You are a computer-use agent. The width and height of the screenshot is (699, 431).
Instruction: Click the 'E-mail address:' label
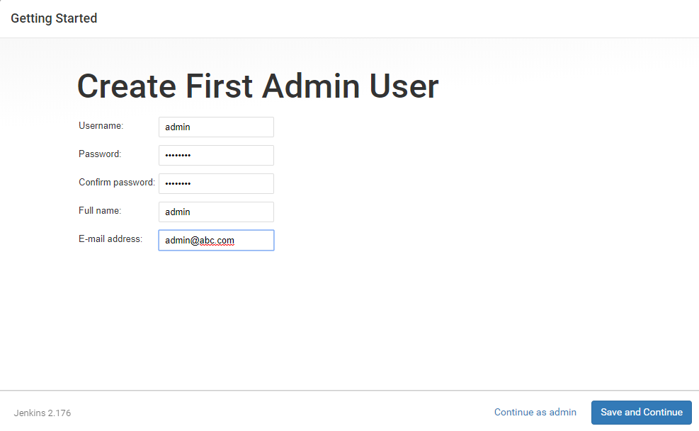pos(110,239)
